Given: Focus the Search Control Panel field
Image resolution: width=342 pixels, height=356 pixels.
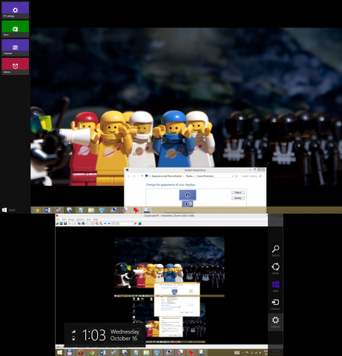Looking at the screenshot, I should point(251,176).
